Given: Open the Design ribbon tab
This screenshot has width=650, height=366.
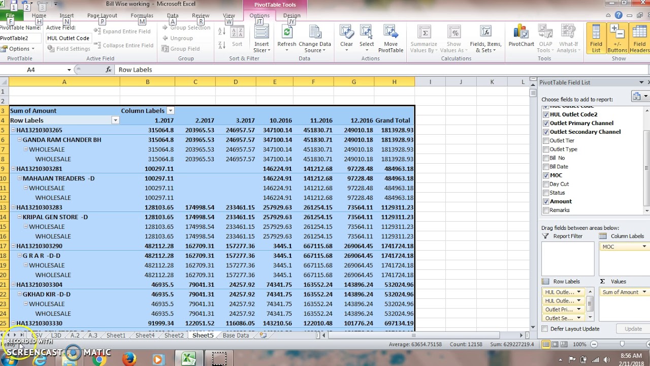Looking at the screenshot, I should tap(291, 16).
